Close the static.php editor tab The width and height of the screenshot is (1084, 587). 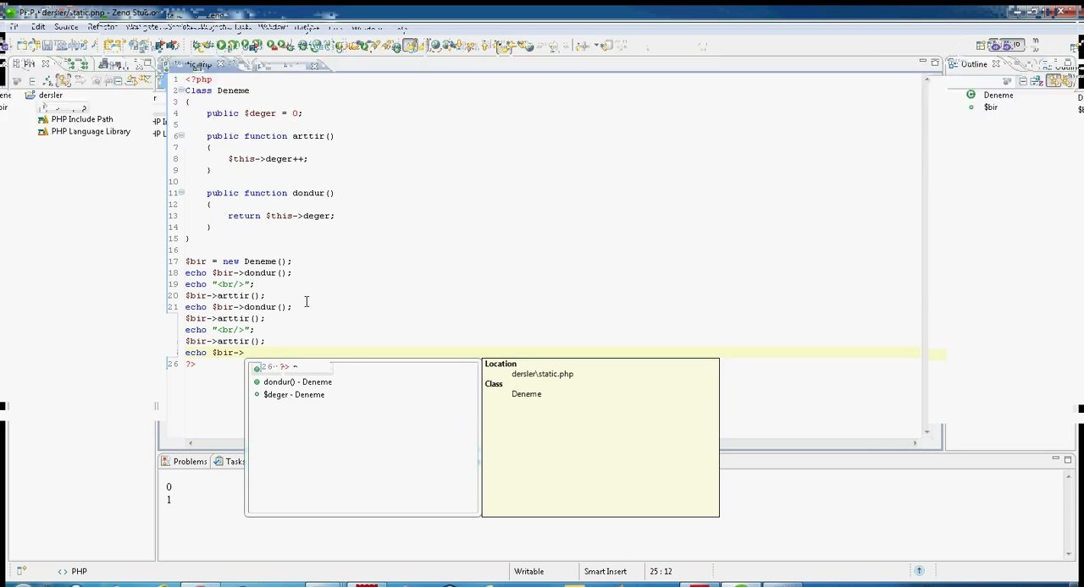[x=221, y=64]
